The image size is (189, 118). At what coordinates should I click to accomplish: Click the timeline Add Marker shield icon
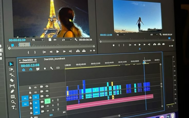tap(45, 69)
